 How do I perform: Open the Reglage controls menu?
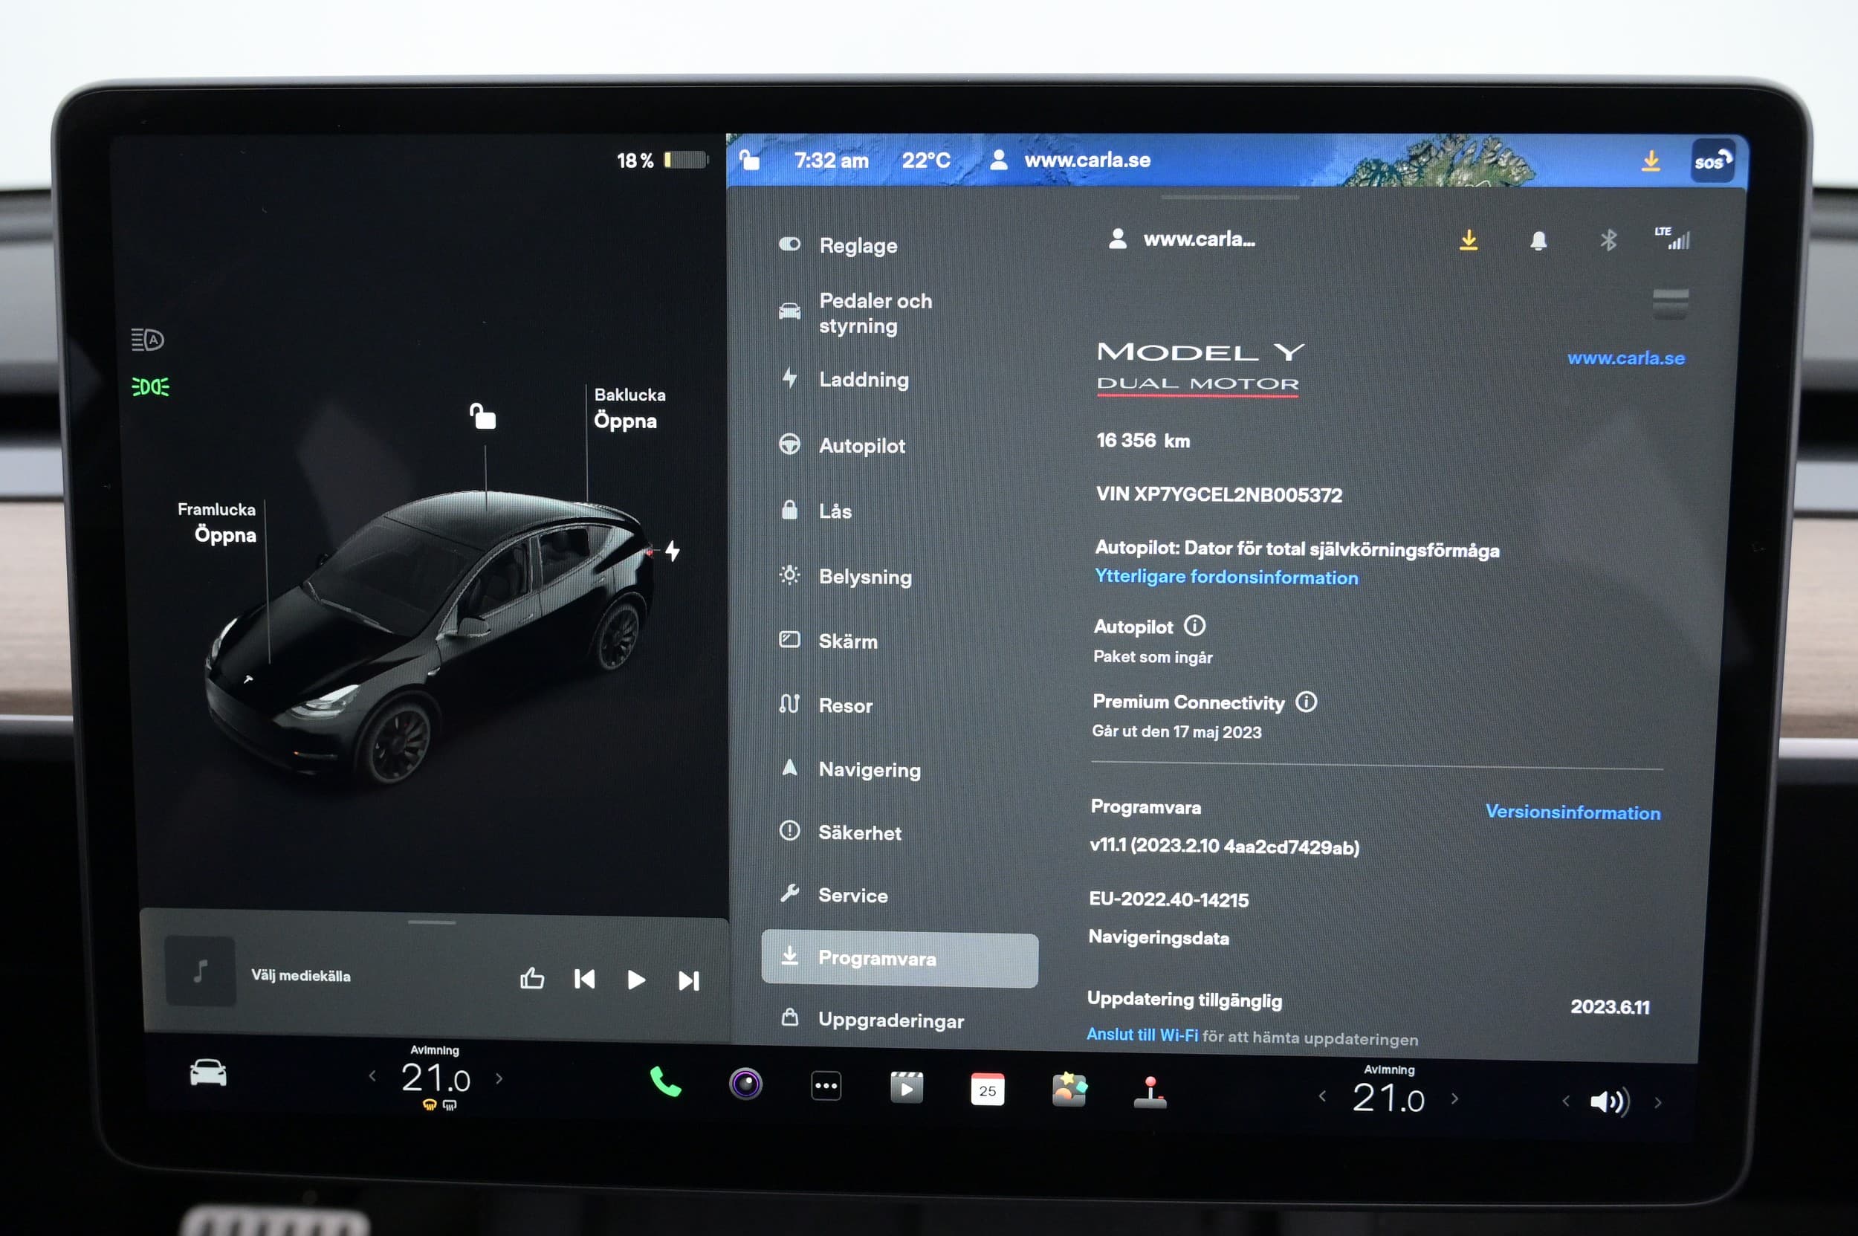[839, 245]
